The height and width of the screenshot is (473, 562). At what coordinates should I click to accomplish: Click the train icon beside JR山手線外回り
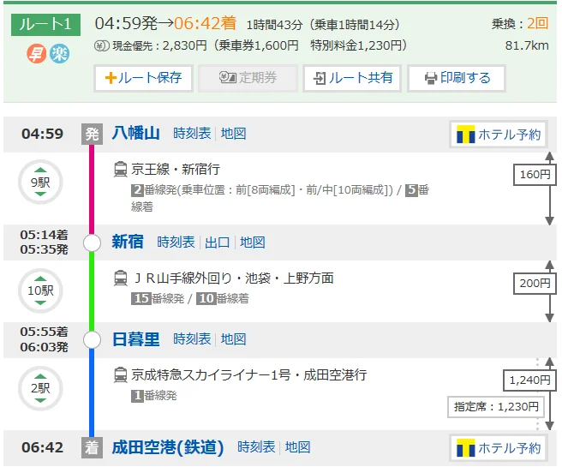121,278
